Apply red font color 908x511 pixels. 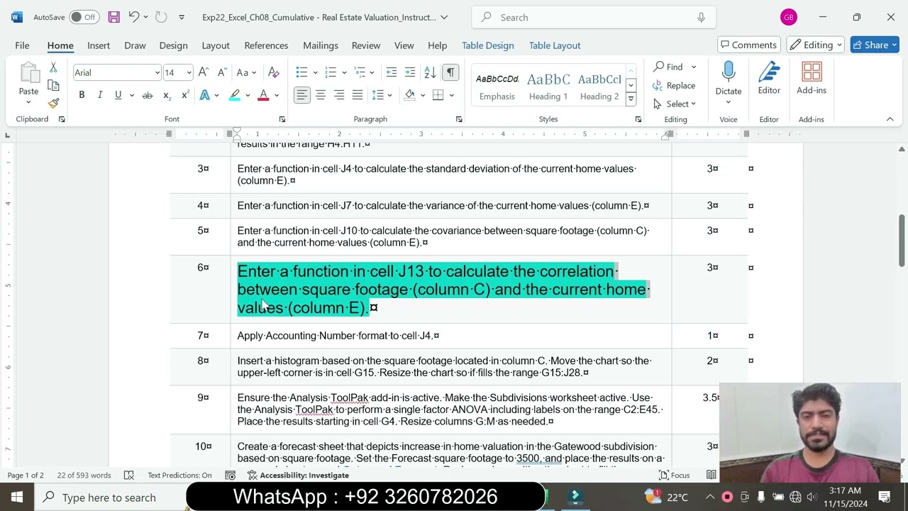[x=264, y=95]
